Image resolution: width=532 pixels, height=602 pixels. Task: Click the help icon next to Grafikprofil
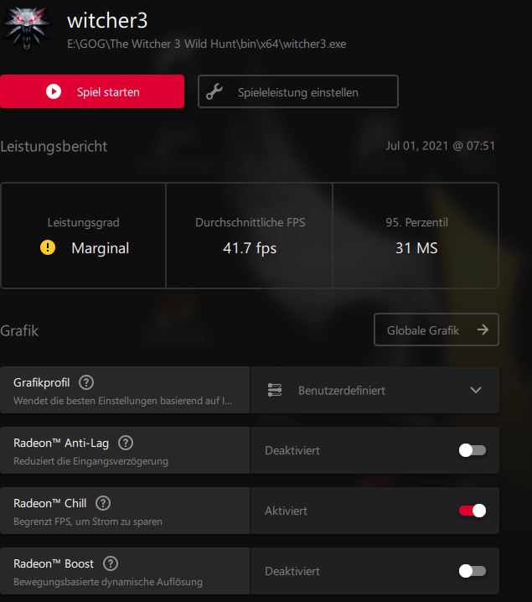[86, 382]
